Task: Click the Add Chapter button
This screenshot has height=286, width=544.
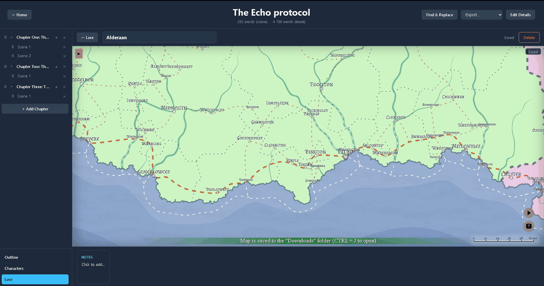Action: tap(35, 109)
